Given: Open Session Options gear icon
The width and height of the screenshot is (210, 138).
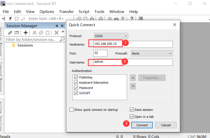Looking at the screenshot, I should [x=110, y=19].
